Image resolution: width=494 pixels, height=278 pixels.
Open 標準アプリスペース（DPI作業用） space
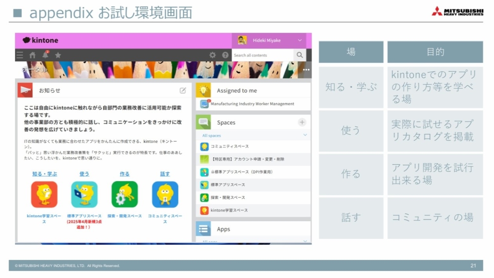242,172
